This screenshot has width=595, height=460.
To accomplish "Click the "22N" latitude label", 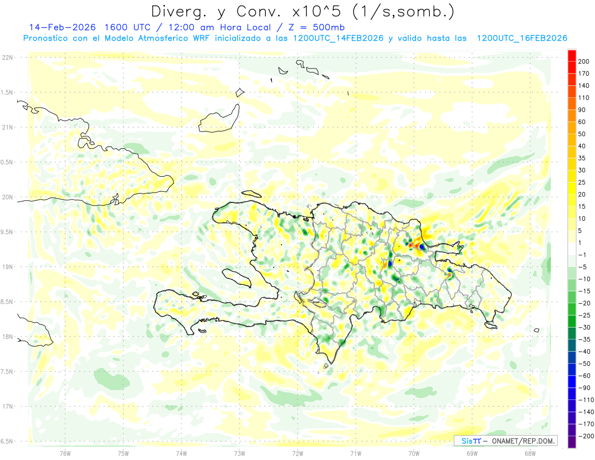I will pyautogui.click(x=7, y=58).
